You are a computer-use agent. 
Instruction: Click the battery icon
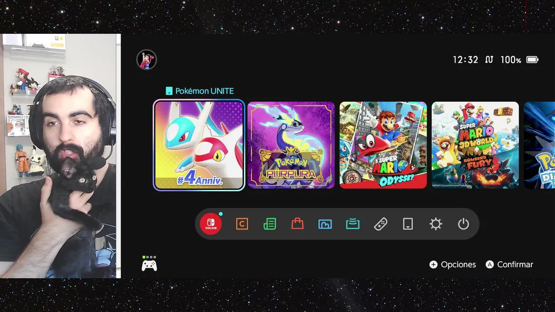(532, 60)
